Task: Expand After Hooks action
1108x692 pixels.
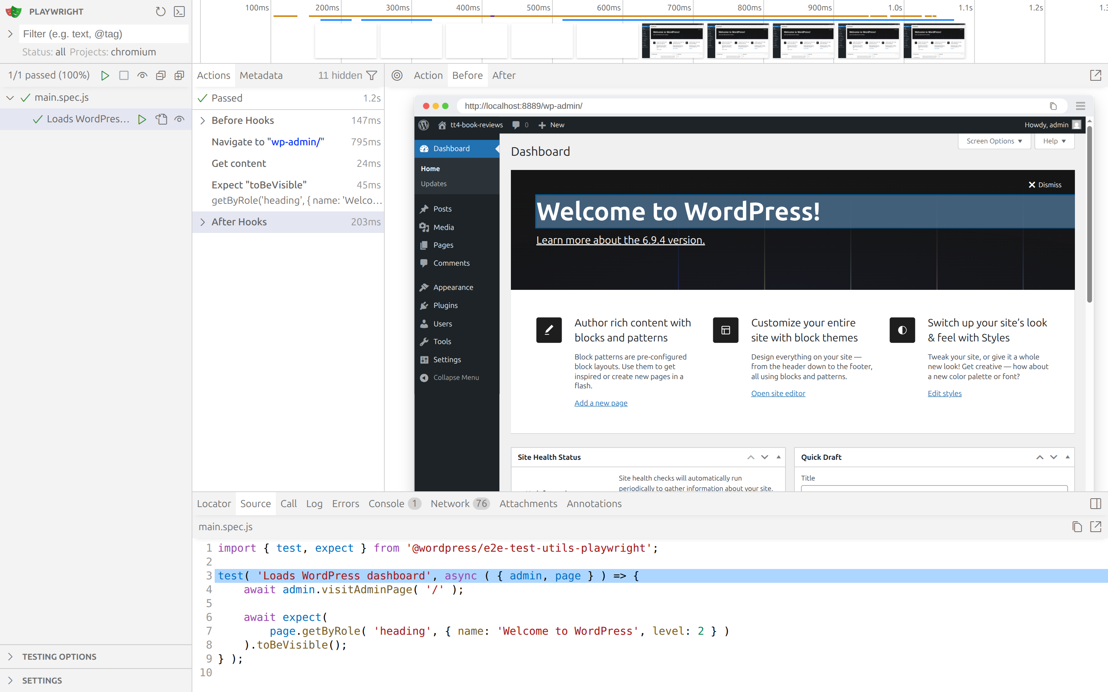Action: pos(203,222)
